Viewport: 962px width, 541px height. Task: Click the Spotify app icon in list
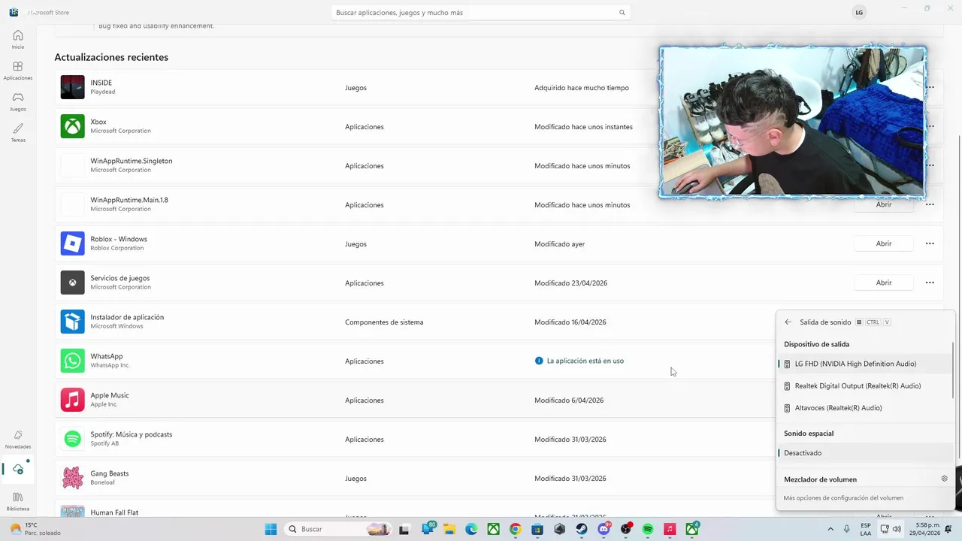[x=73, y=439]
